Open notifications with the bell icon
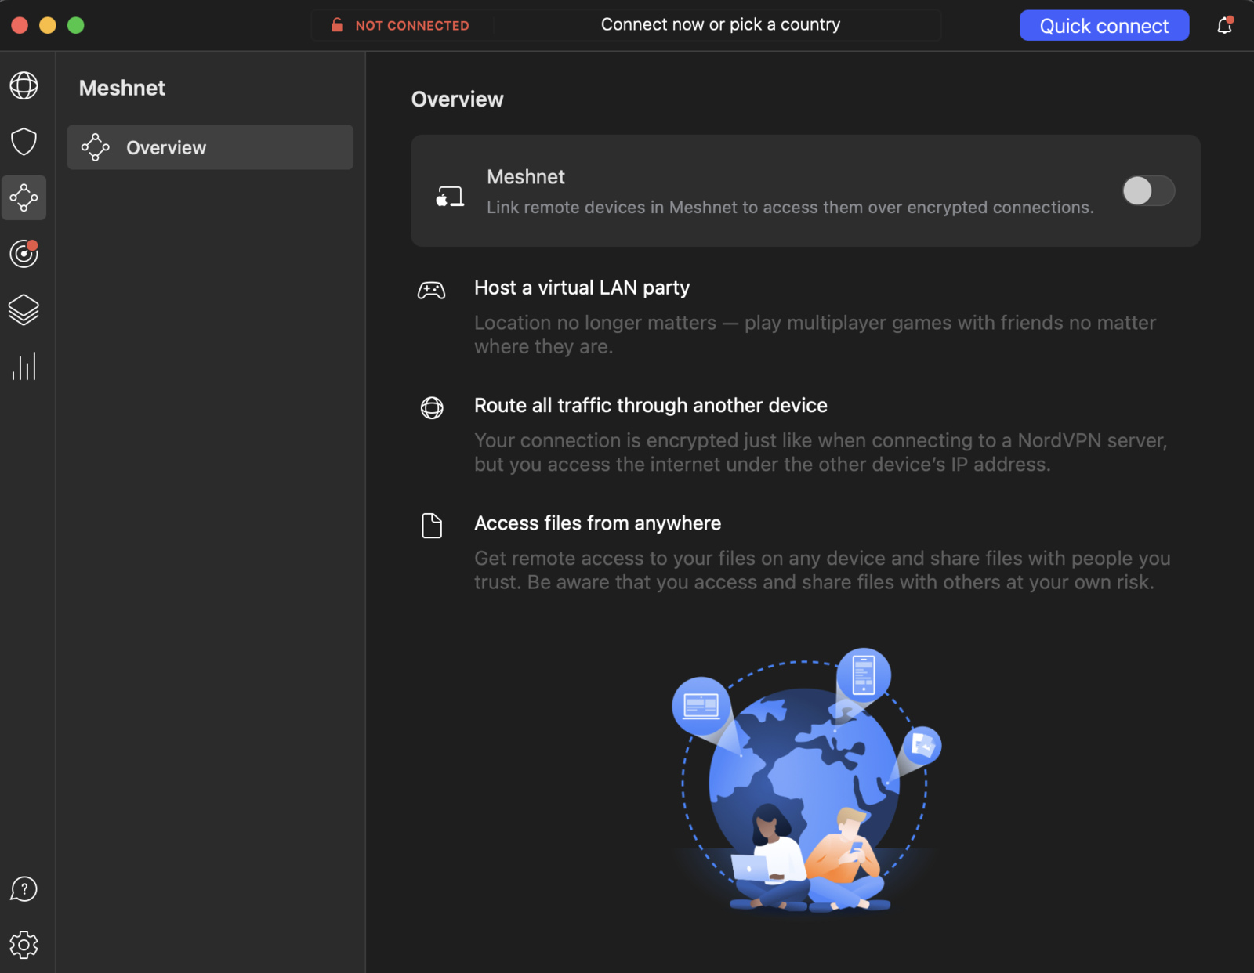 pos(1224,25)
